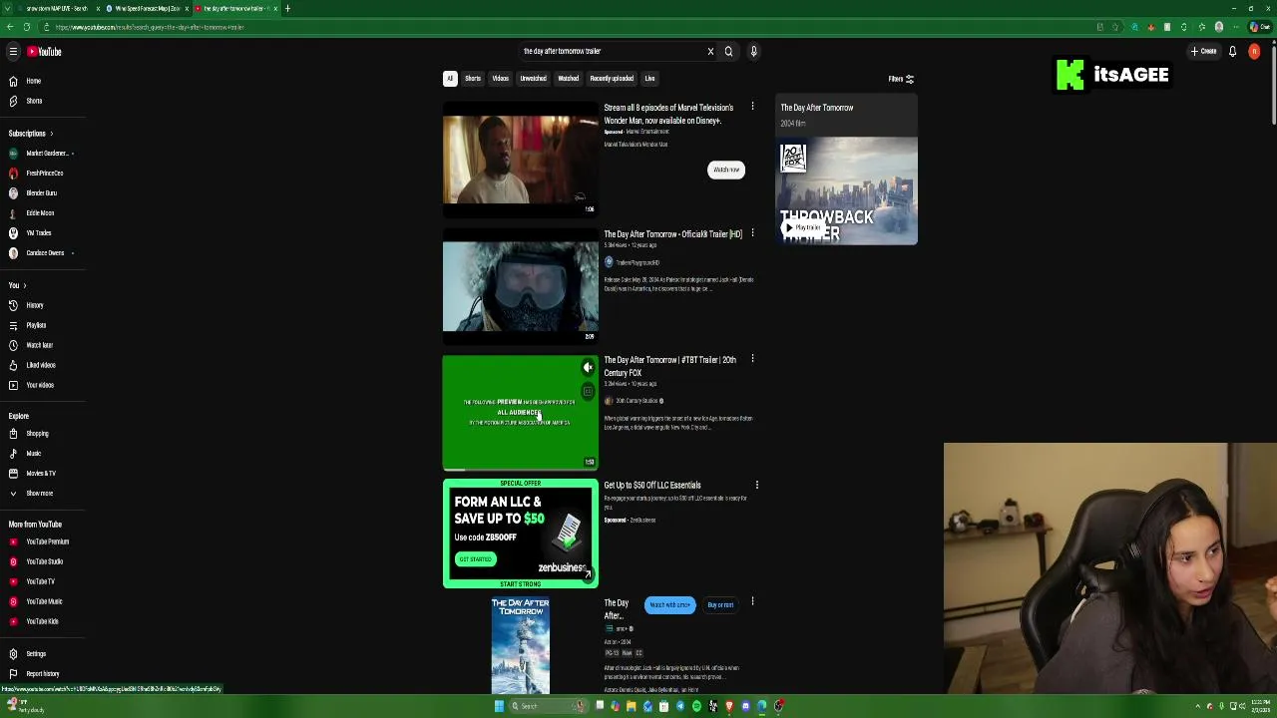Open options menu for #TBT Trailer video
Viewport: 1277px width, 718px height.
(x=752, y=359)
